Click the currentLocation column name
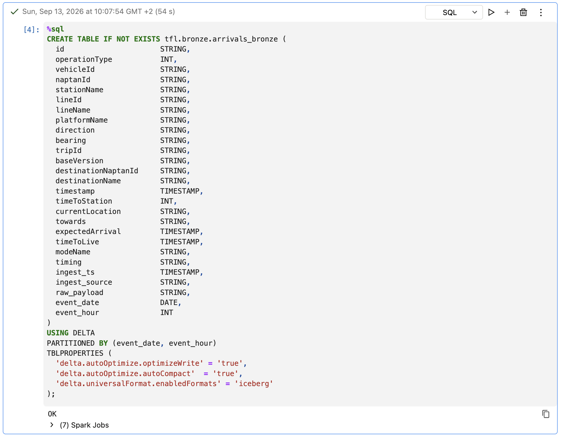 (88, 211)
